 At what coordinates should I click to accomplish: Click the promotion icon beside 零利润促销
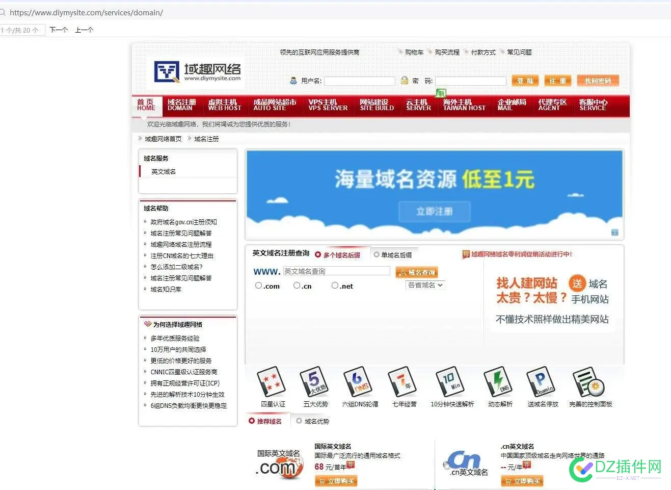click(466, 254)
